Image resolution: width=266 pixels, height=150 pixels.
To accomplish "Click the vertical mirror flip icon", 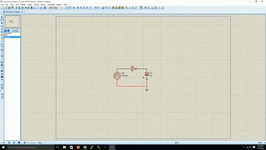I will click(2, 97).
